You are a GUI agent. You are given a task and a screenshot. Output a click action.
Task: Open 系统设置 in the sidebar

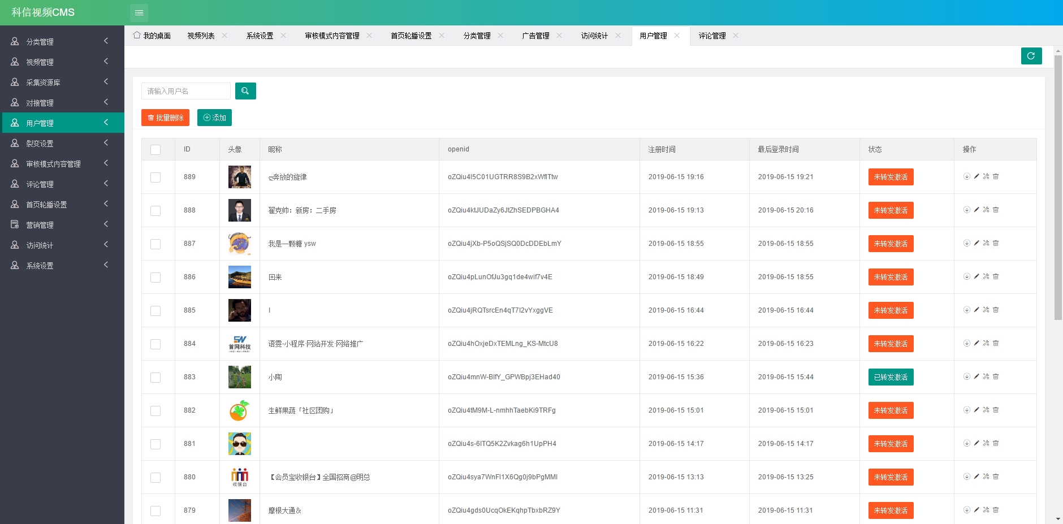pyautogui.click(x=62, y=265)
